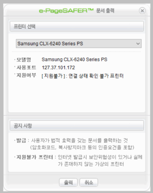Click the 모델명 label
Viewport: 153px width, 193px height.
(x=24, y=60)
